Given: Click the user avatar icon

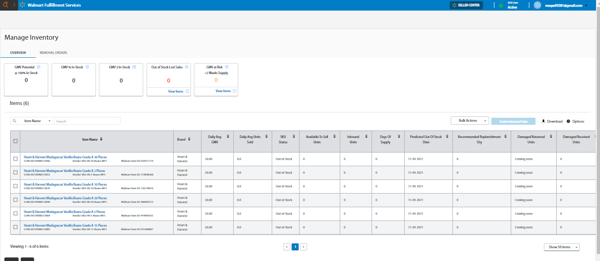Looking at the screenshot, I should click(537, 5).
